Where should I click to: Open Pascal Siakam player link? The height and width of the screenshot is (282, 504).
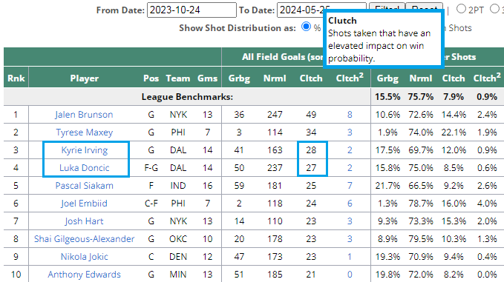(84, 186)
